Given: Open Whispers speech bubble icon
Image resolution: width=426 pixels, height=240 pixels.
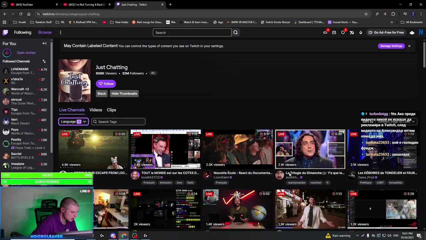Looking at the screenshot, I should pos(343,32).
